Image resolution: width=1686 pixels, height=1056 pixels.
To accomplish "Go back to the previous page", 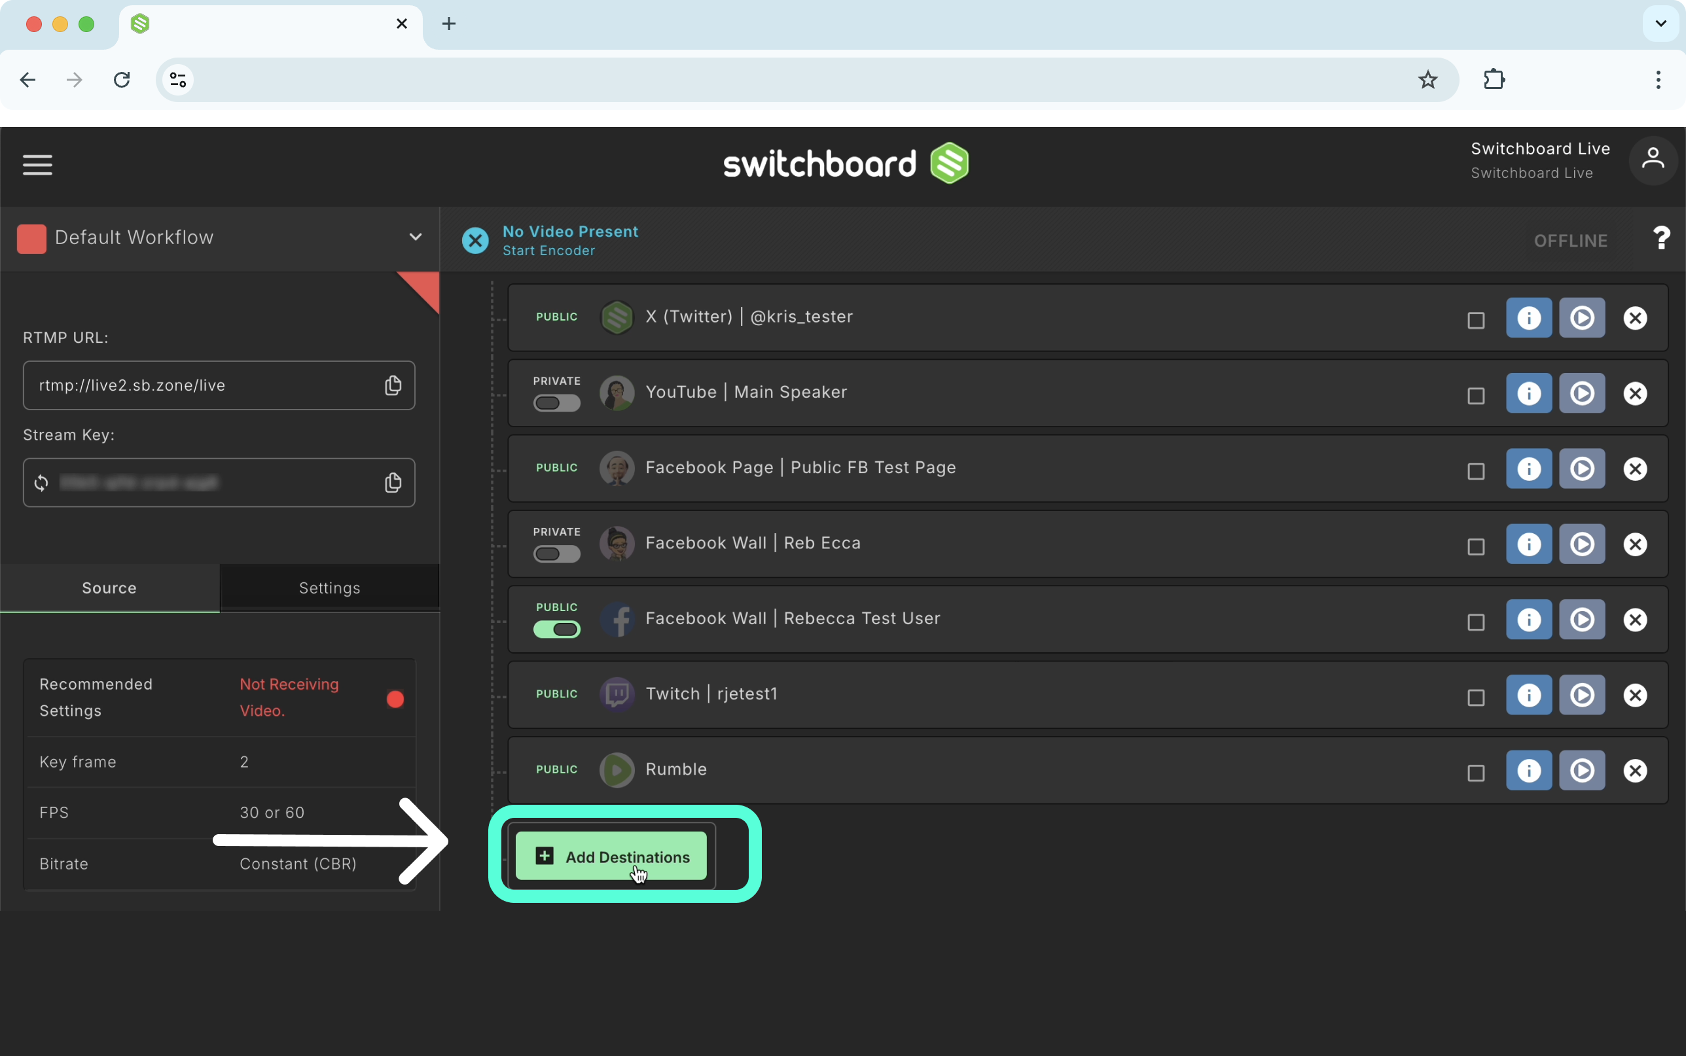I will (x=28, y=80).
